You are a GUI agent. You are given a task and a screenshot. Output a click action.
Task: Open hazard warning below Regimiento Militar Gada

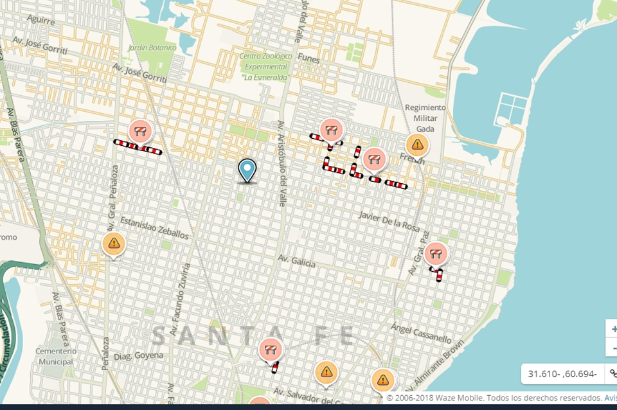tap(417, 145)
